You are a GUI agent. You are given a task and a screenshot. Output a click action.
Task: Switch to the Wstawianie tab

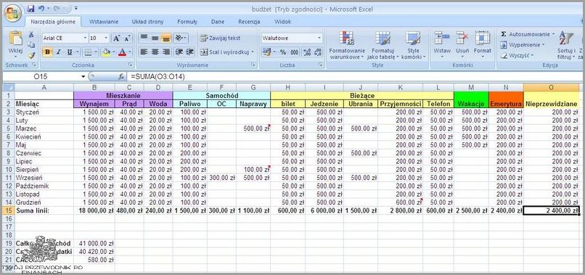(x=104, y=22)
